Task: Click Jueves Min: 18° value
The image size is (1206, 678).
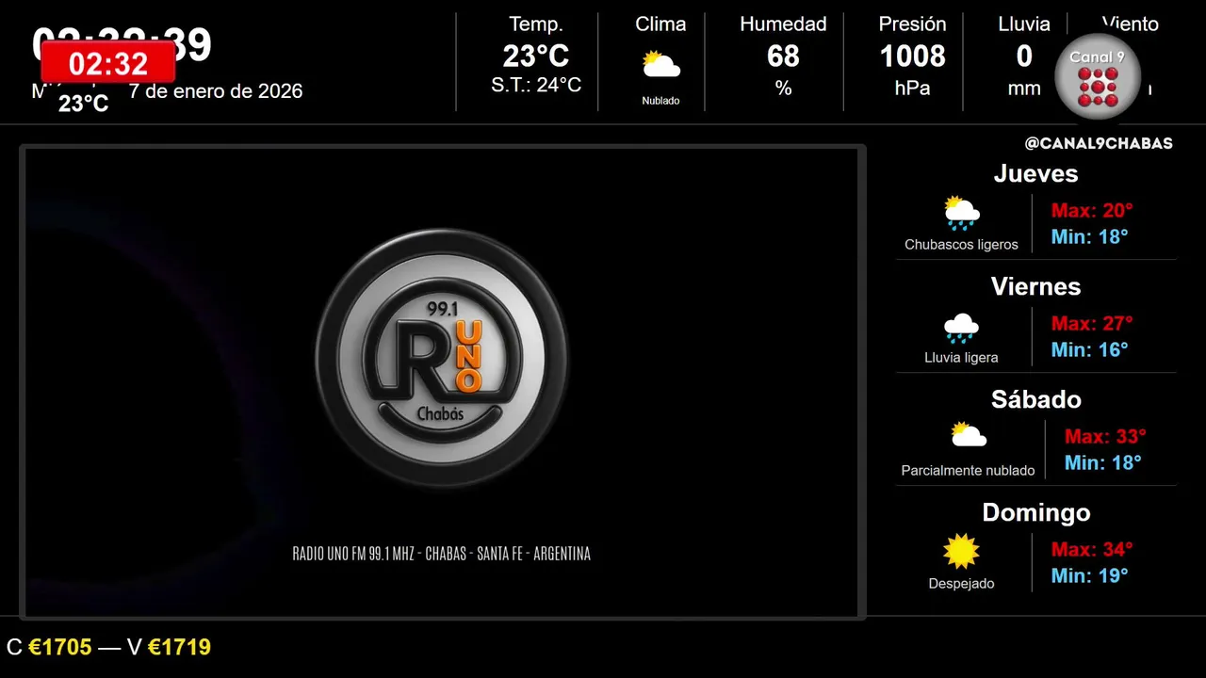Action: click(1089, 236)
